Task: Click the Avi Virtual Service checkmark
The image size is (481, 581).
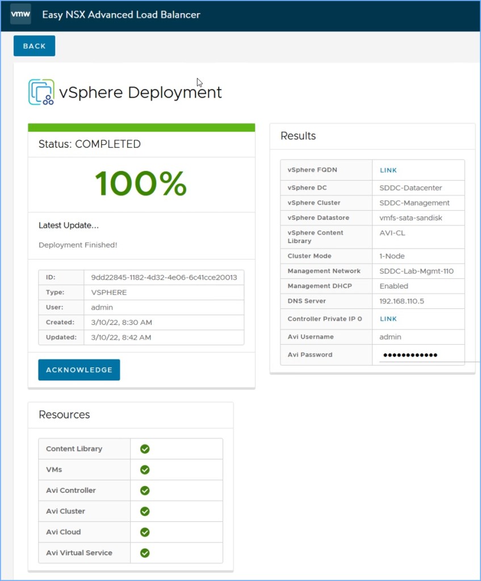Action: [x=145, y=553]
